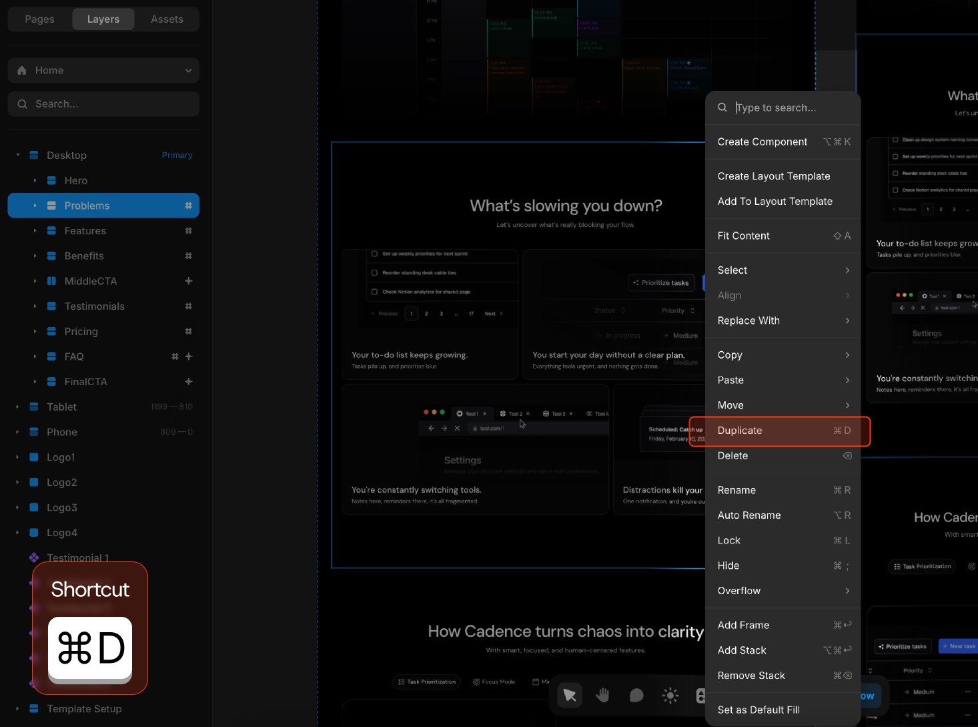
Task: Activate the comment bubble tool
Action: (636, 696)
